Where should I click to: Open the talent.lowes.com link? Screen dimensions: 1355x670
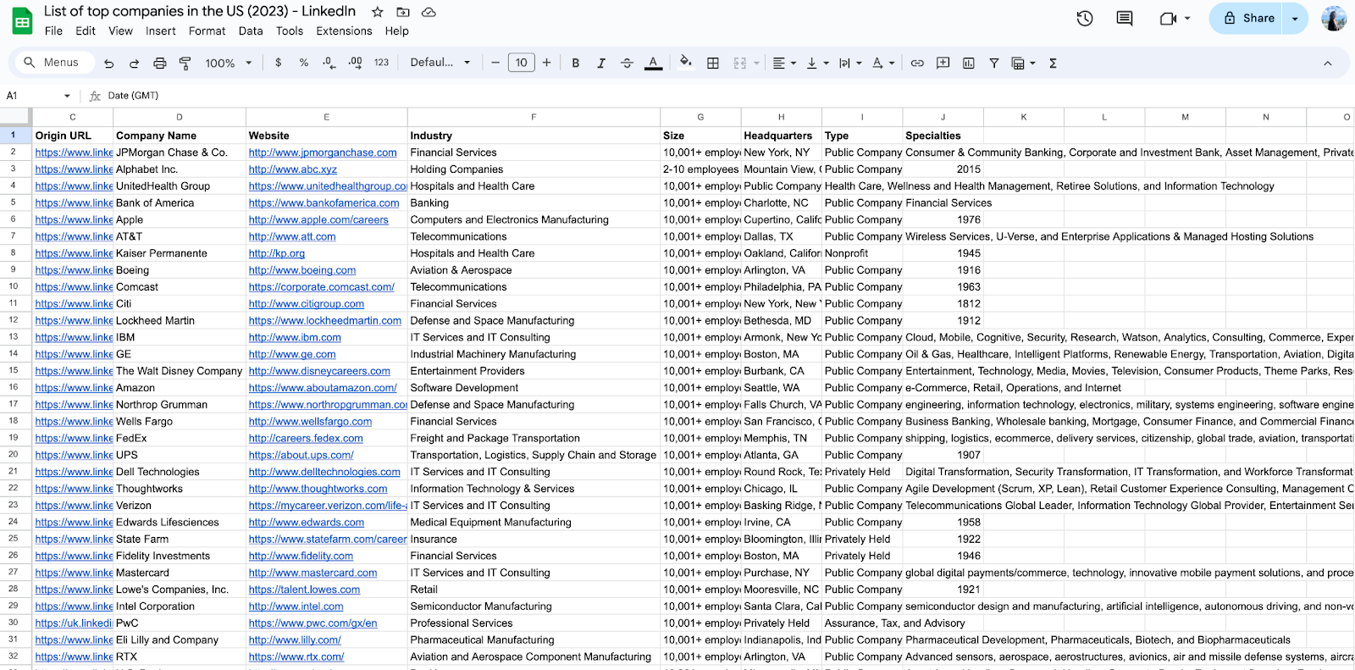tap(304, 590)
